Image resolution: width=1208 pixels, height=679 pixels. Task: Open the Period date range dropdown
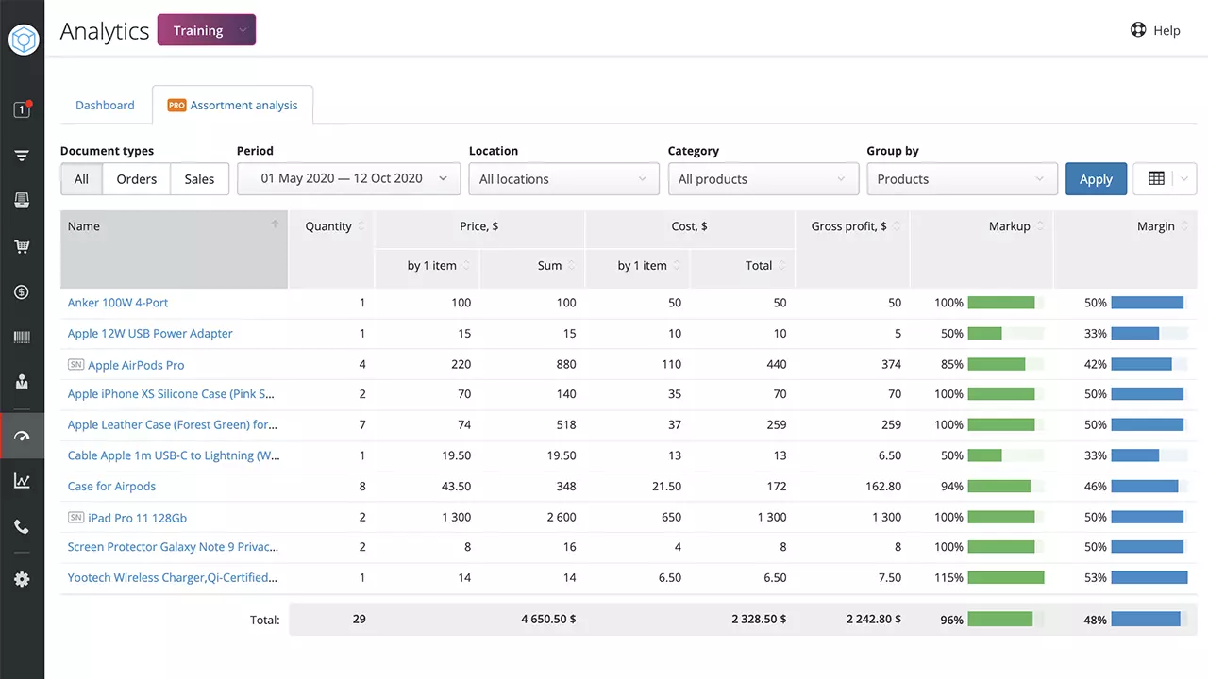349,179
